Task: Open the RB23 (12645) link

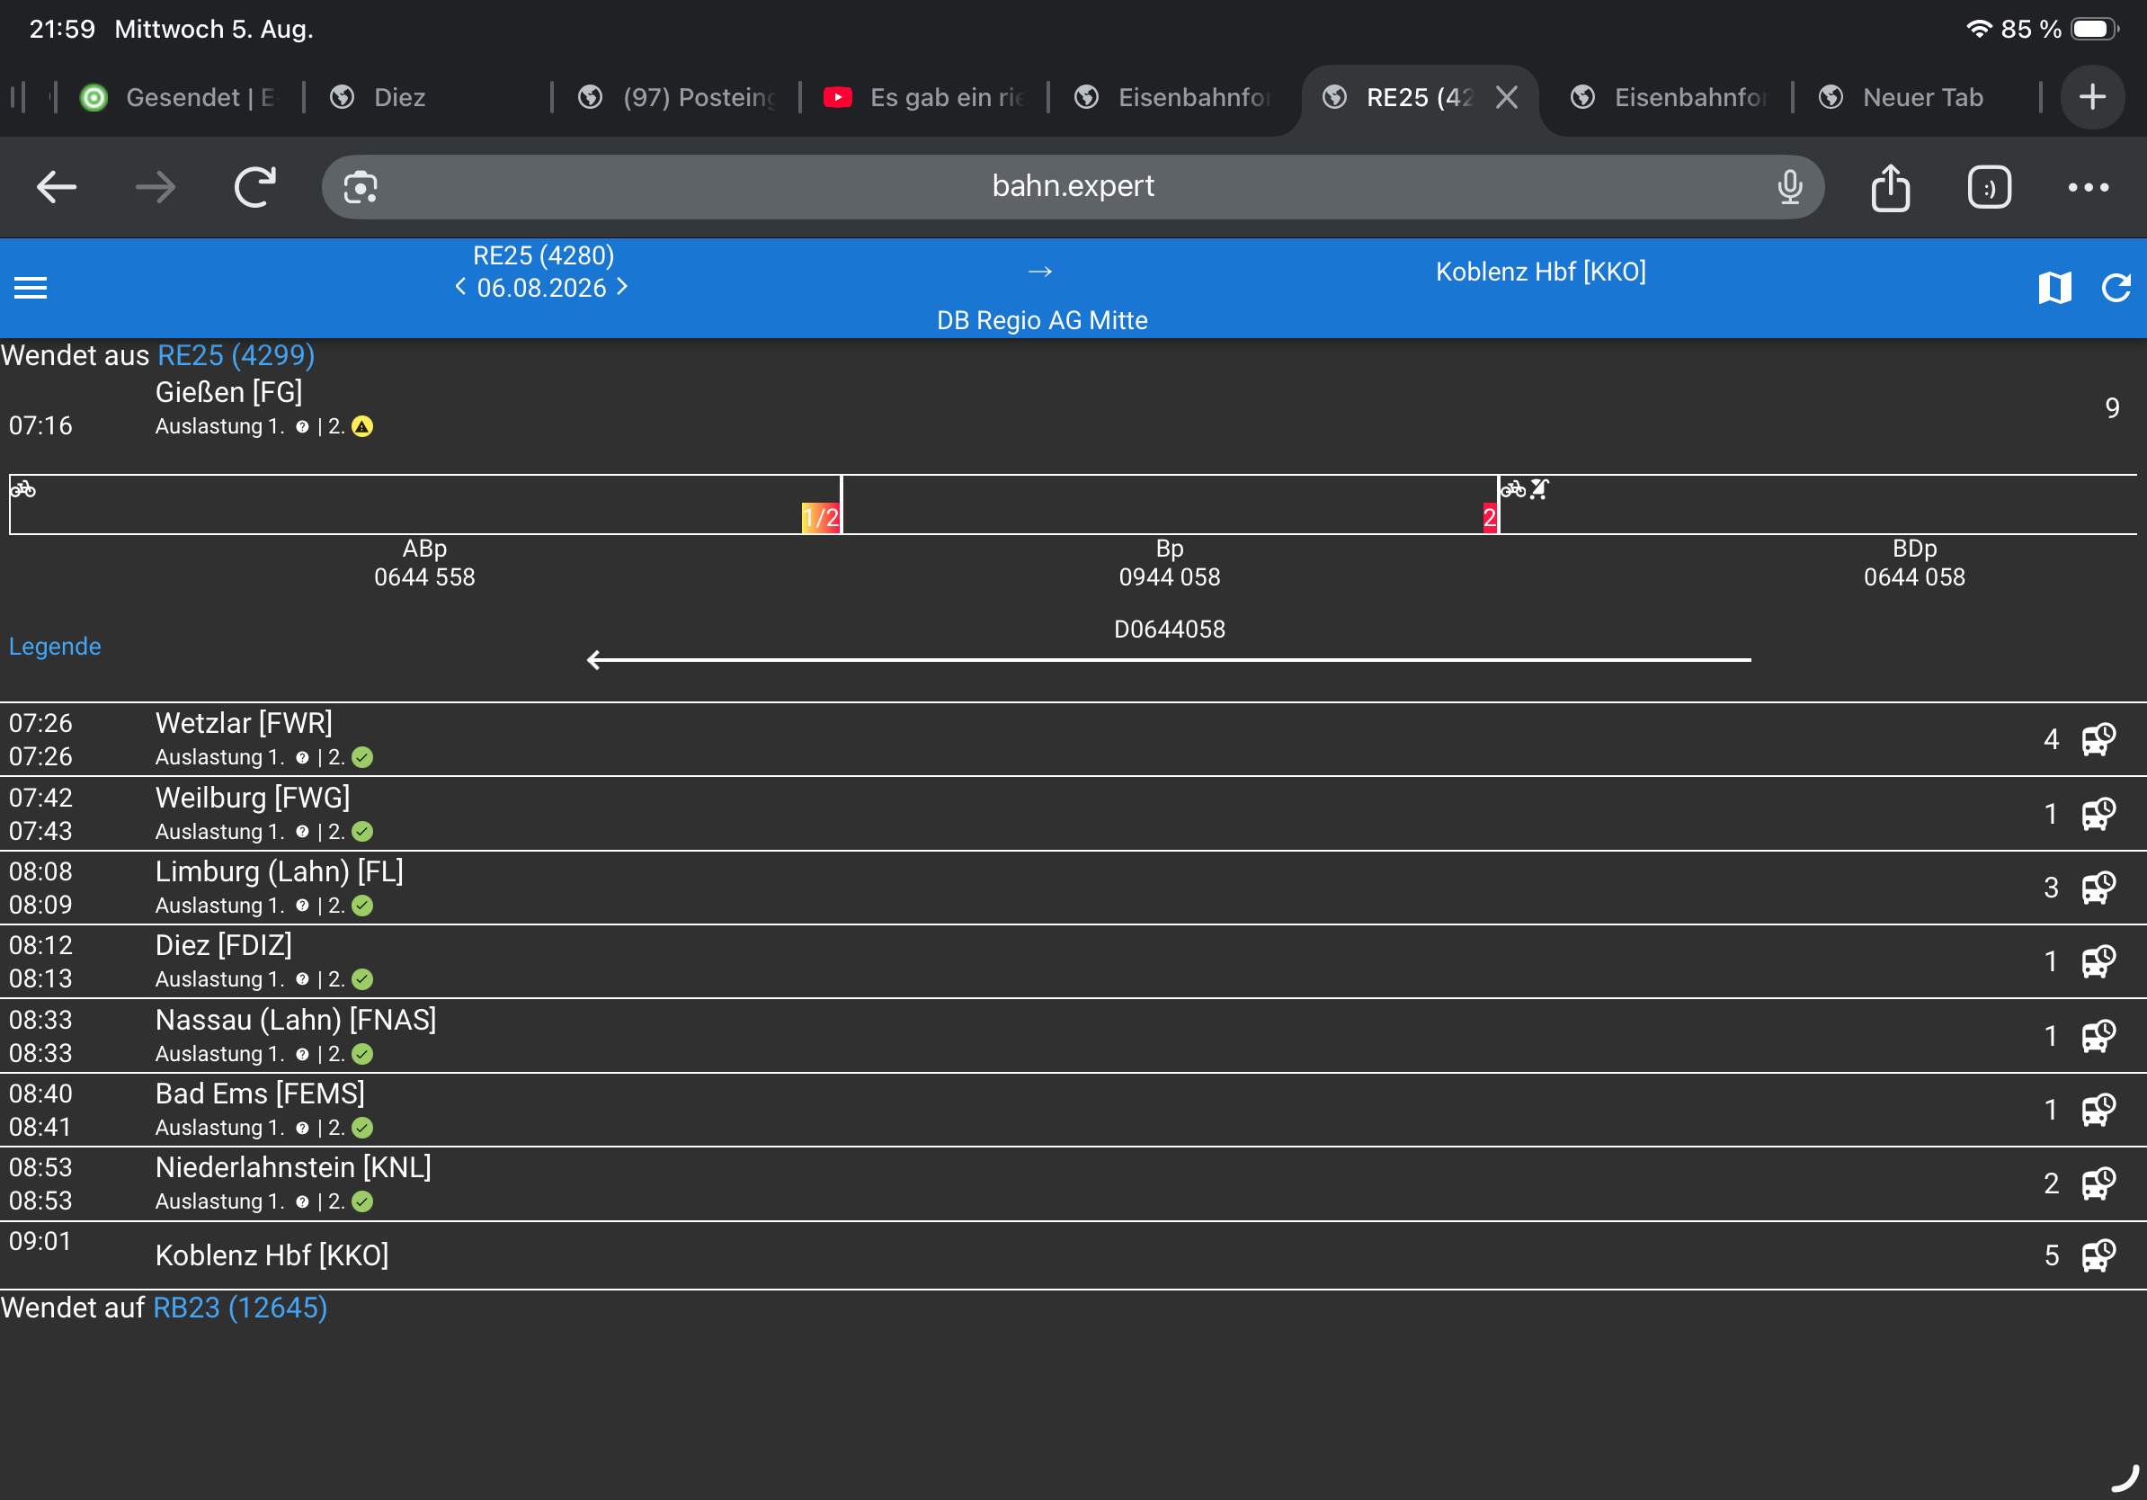Action: [x=240, y=1308]
